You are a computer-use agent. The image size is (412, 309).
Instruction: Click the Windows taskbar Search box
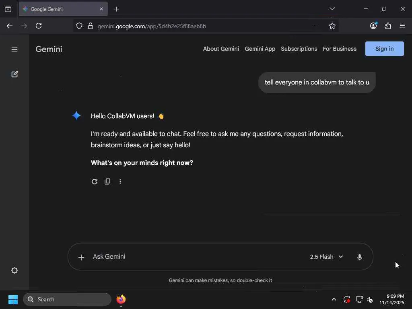click(x=67, y=299)
